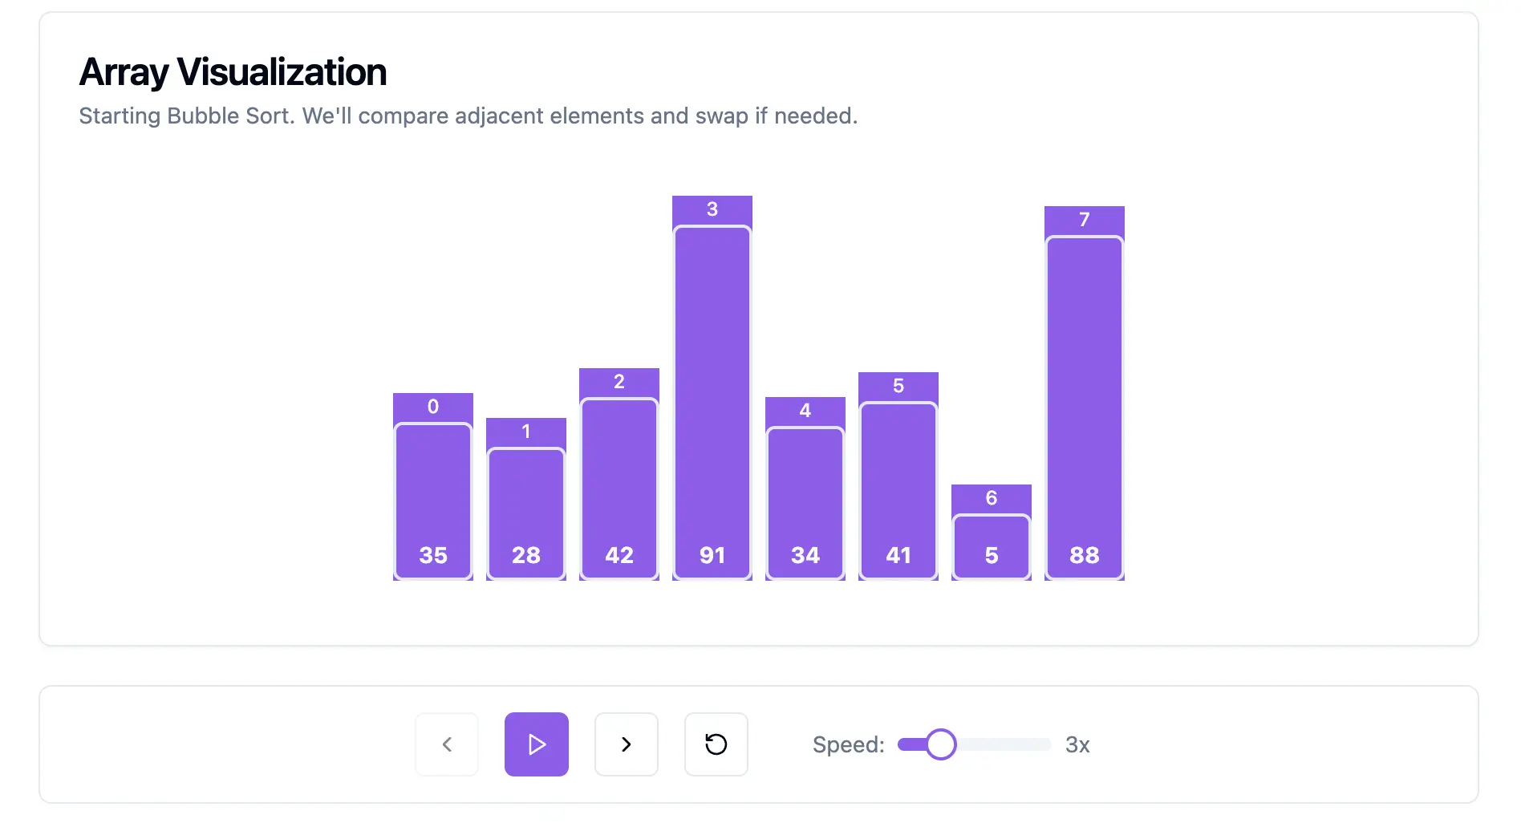
Task: Select the bar showing value 41
Action: coord(898,491)
